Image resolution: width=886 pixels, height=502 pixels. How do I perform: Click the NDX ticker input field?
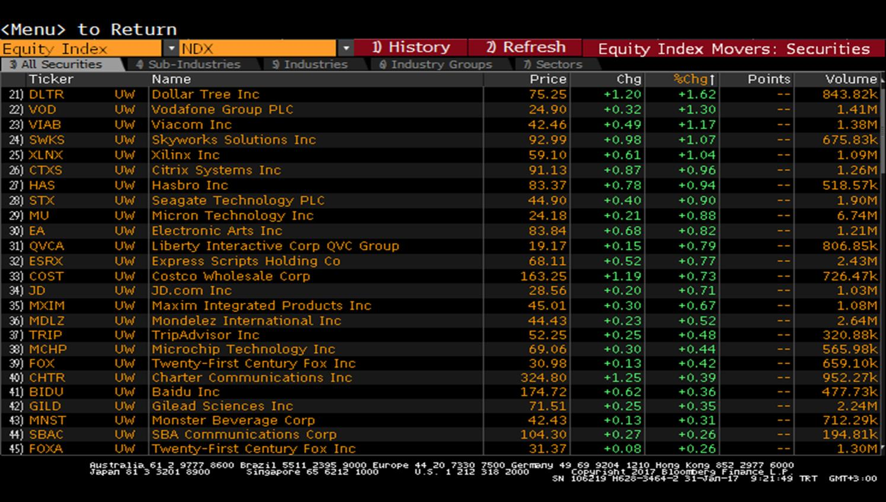click(258, 49)
